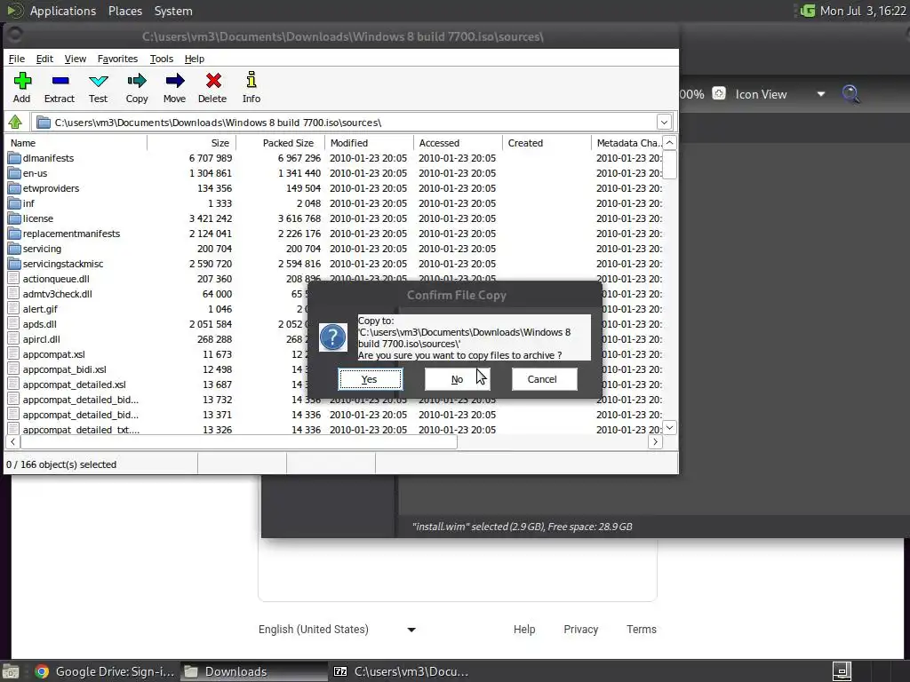Open the View menu
This screenshot has height=682, width=910.
[x=76, y=59]
